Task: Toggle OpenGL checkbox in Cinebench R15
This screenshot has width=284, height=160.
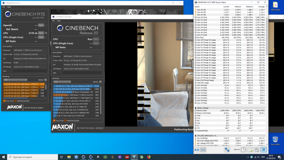Action: (x=46, y=25)
